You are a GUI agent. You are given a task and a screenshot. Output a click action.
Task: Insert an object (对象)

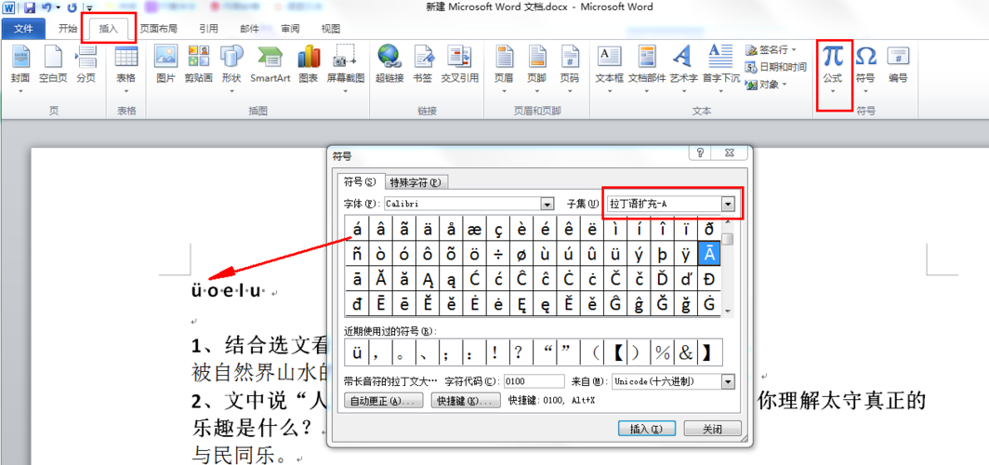pos(766,84)
